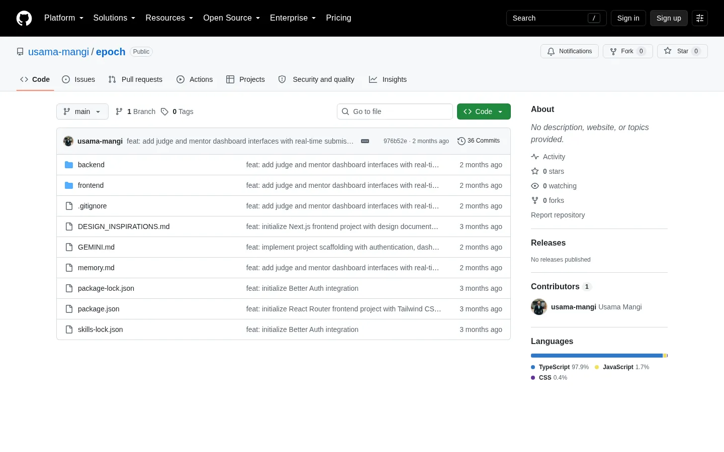The image size is (724, 452).
Task: Expand the main branch dropdown
Action: point(82,111)
